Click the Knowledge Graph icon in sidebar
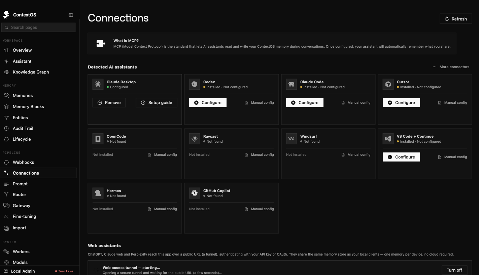This screenshot has height=275, width=479. (6, 72)
